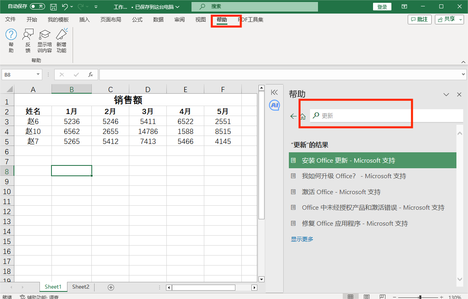Open the Help pane options chevron
This screenshot has width=468, height=299.
point(446,94)
